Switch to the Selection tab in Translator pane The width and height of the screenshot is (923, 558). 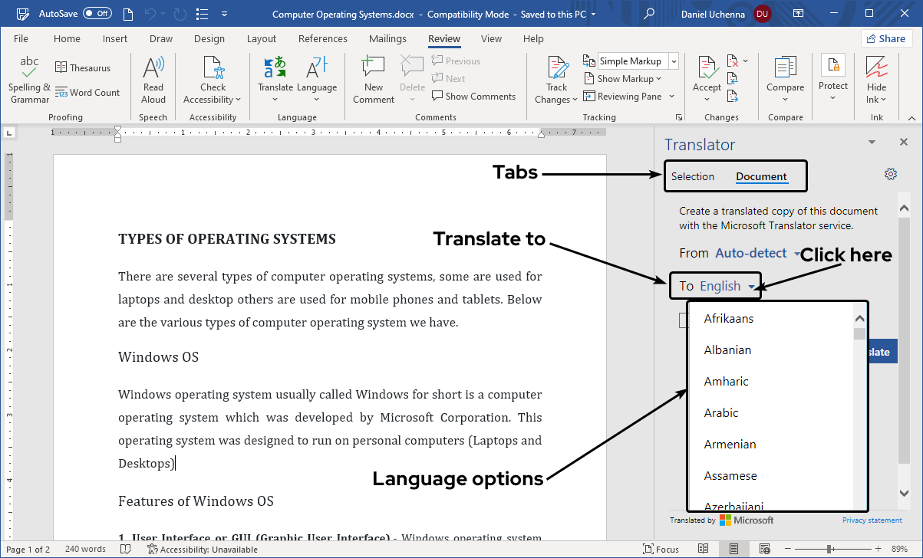693,176
